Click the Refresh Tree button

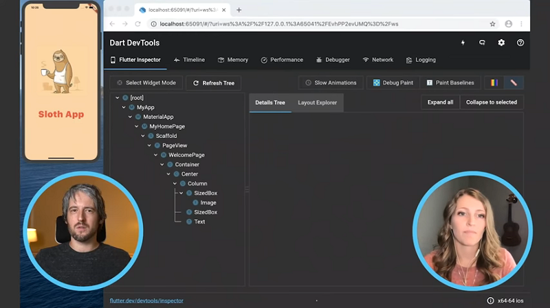[214, 83]
